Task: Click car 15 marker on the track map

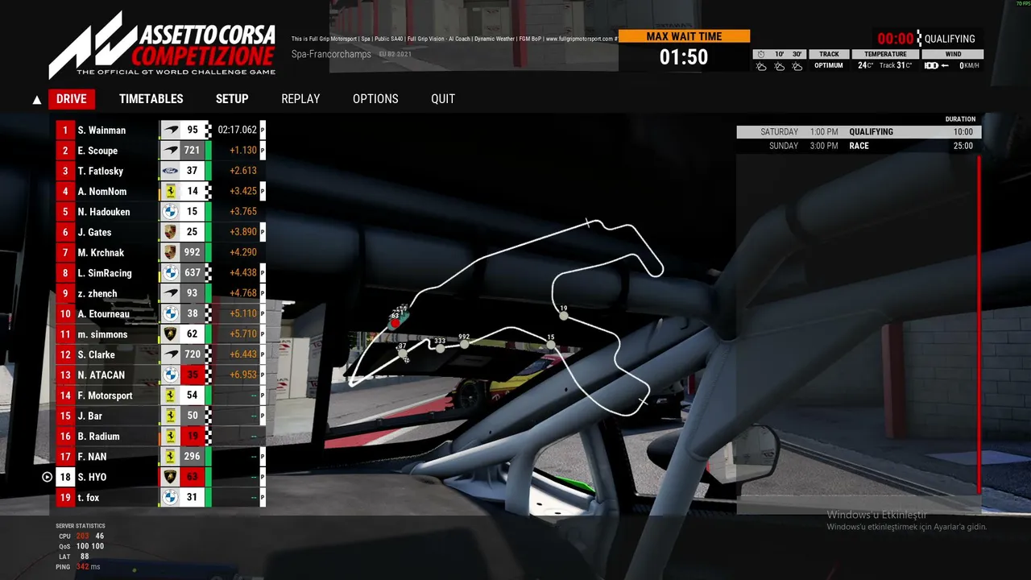Action: [551, 345]
